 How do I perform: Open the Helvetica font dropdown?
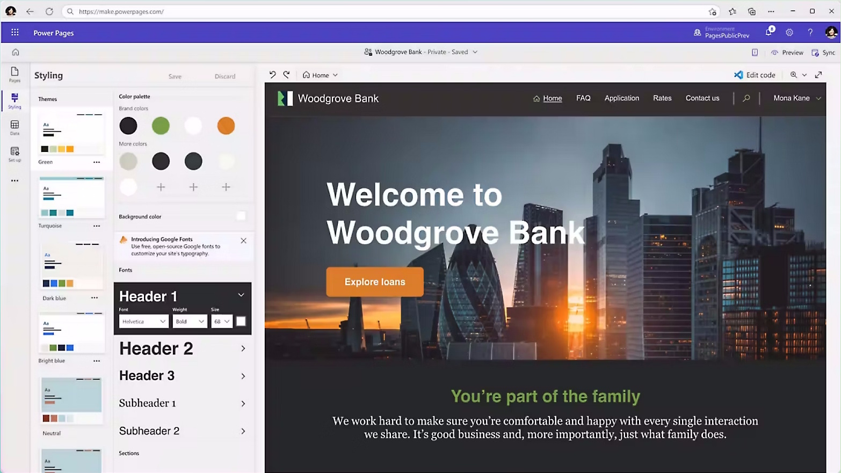(143, 321)
